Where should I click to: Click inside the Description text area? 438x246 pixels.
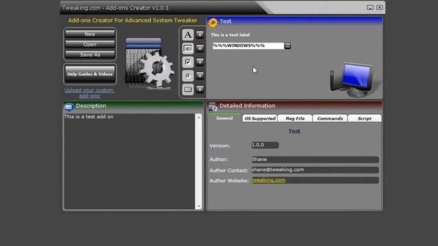point(129,161)
